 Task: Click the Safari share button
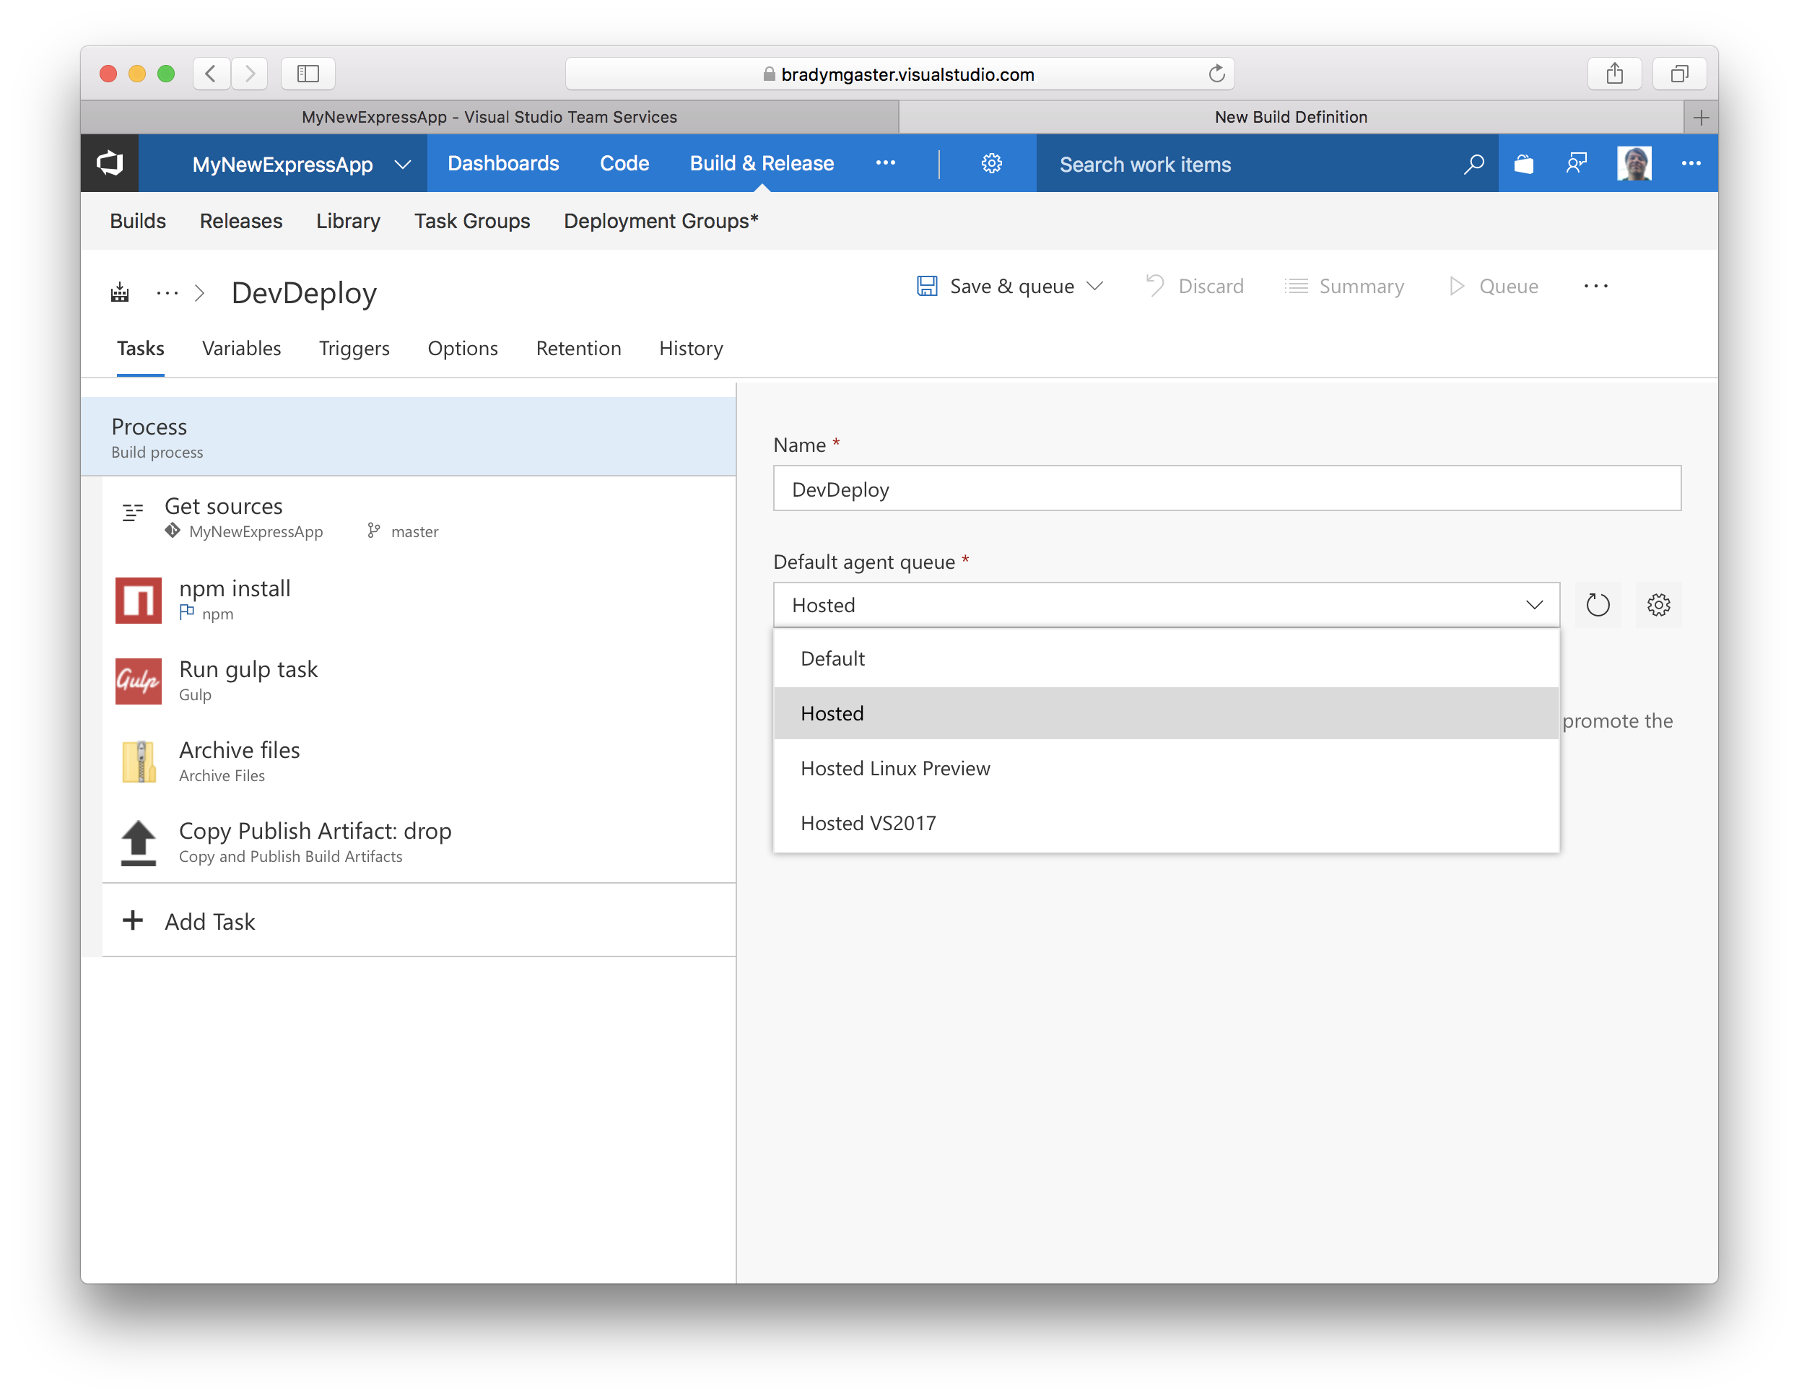pos(1613,74)
